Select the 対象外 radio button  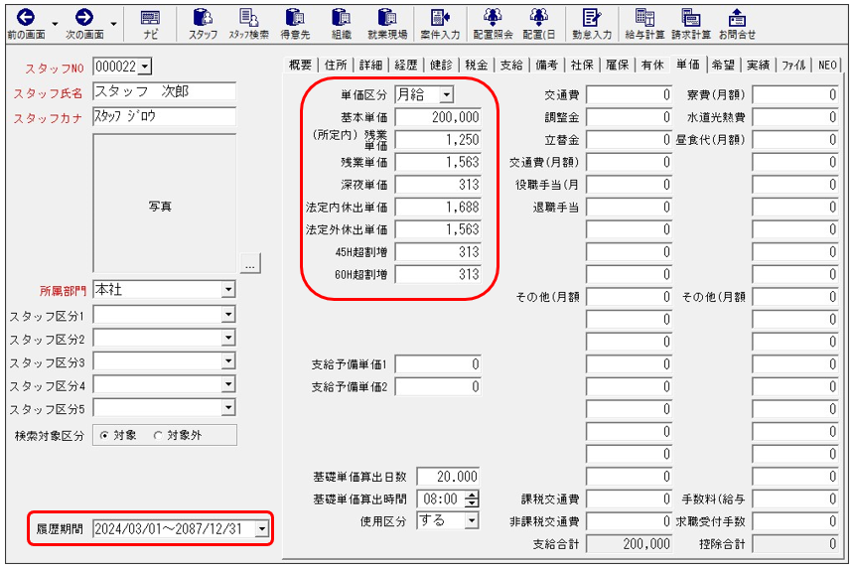[158, 435]
